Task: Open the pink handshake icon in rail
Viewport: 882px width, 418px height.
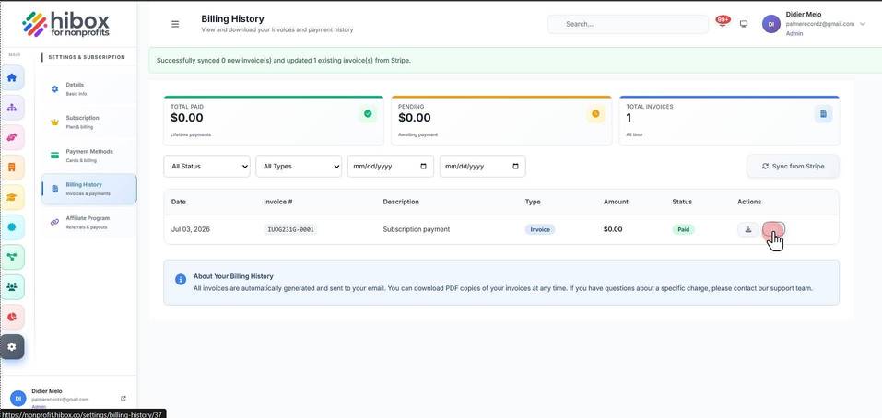Action: [12, 137]
